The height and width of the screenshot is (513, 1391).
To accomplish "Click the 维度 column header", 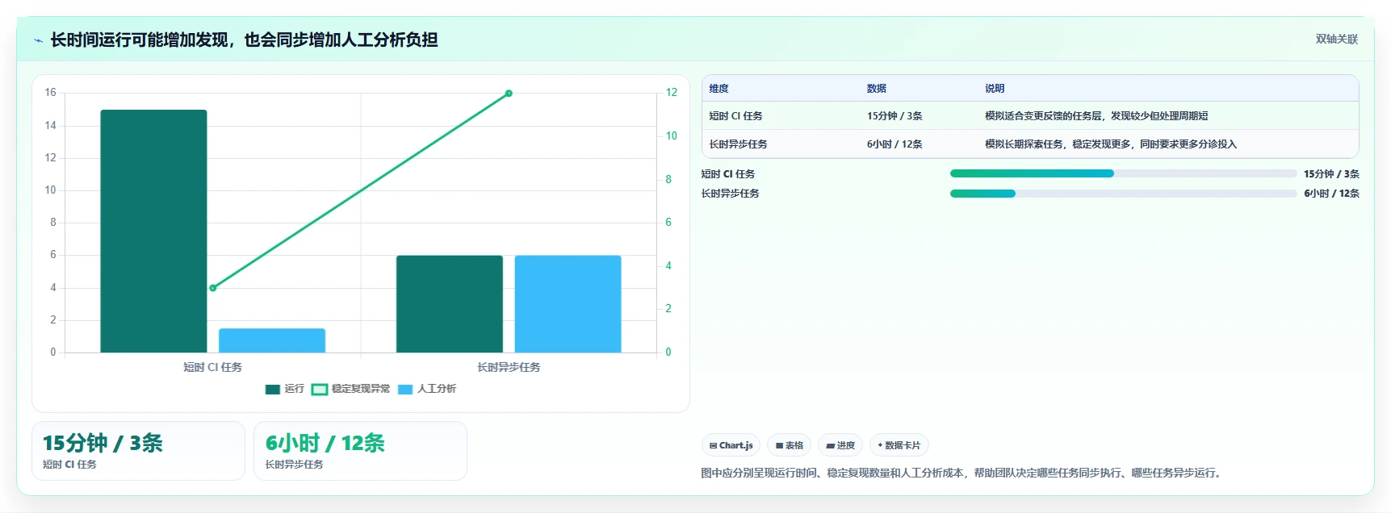I will point(719,89).
